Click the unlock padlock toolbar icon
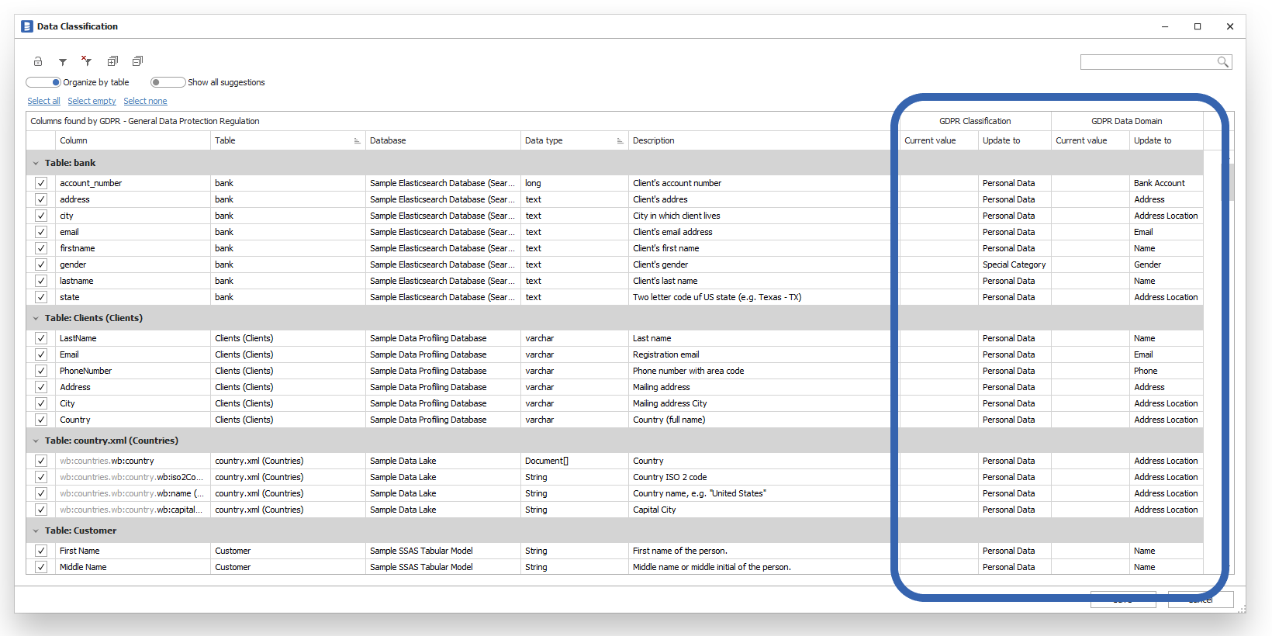This screenshot has width=1272, height=636. point(37,61)
